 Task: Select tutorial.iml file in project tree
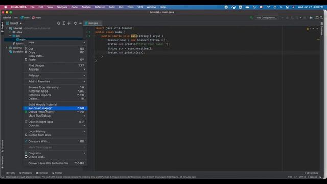click(x=18, y=44)
